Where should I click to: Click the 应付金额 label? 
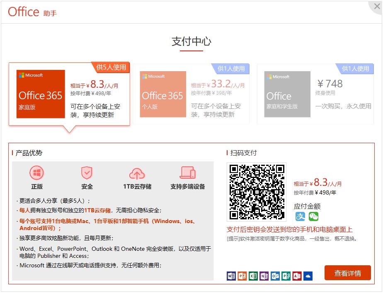pyautogui.click(x=307, y=207)
